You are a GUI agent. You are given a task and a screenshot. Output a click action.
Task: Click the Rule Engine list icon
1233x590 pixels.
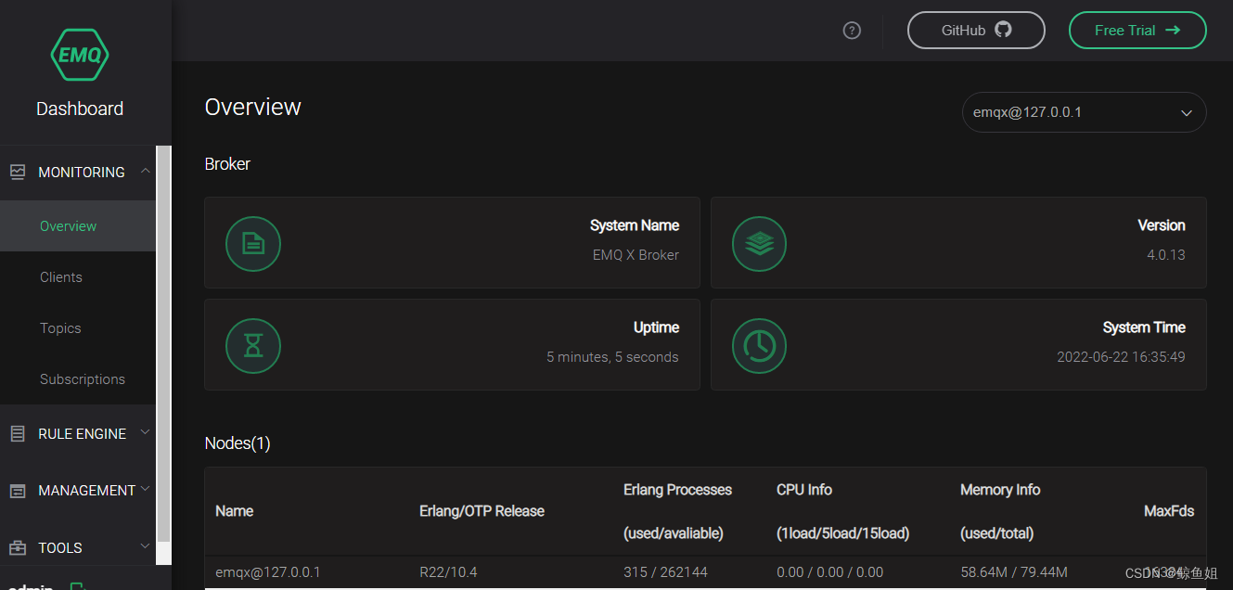[x=18, y=433]
